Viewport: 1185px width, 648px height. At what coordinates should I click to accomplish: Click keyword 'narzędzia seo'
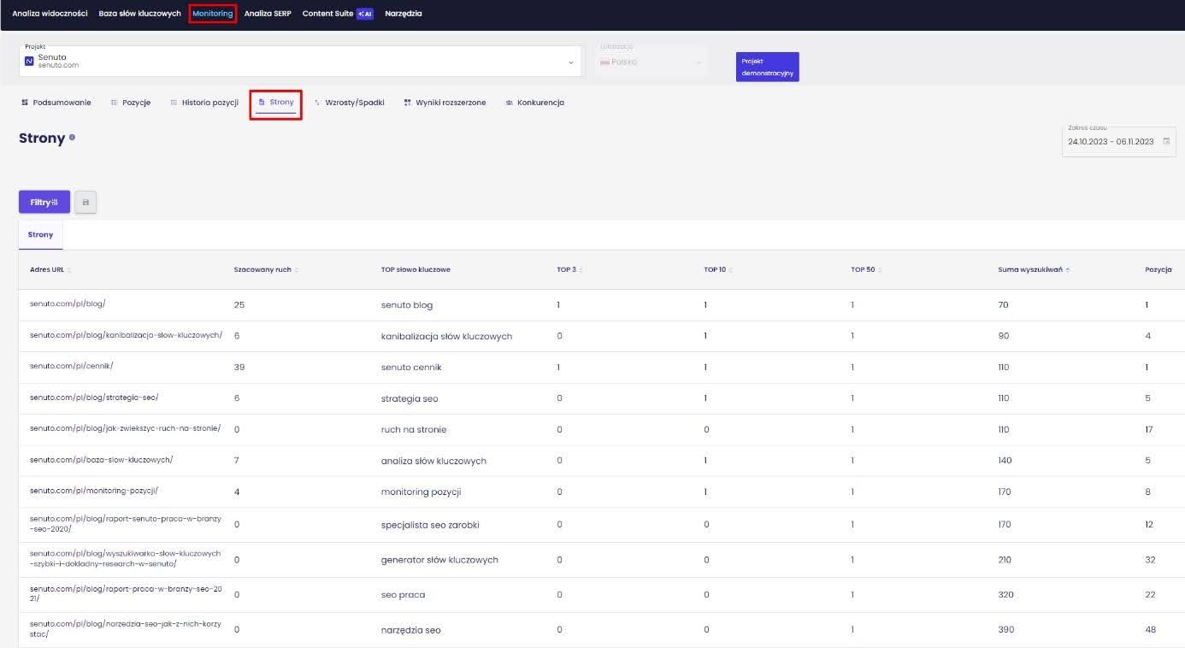tap(411, 631)
